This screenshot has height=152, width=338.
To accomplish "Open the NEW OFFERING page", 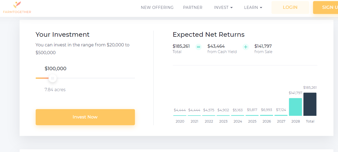I will (157, 8).
